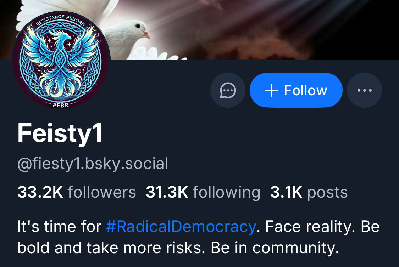This screenshot has width=399, height=267.
Task: View the 31.3K following list
Action: coord(203,192)
